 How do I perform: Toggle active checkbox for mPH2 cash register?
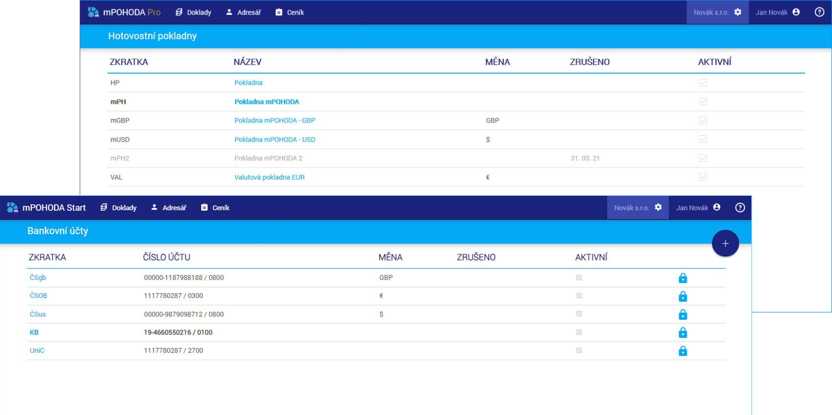tap(703, 158)
